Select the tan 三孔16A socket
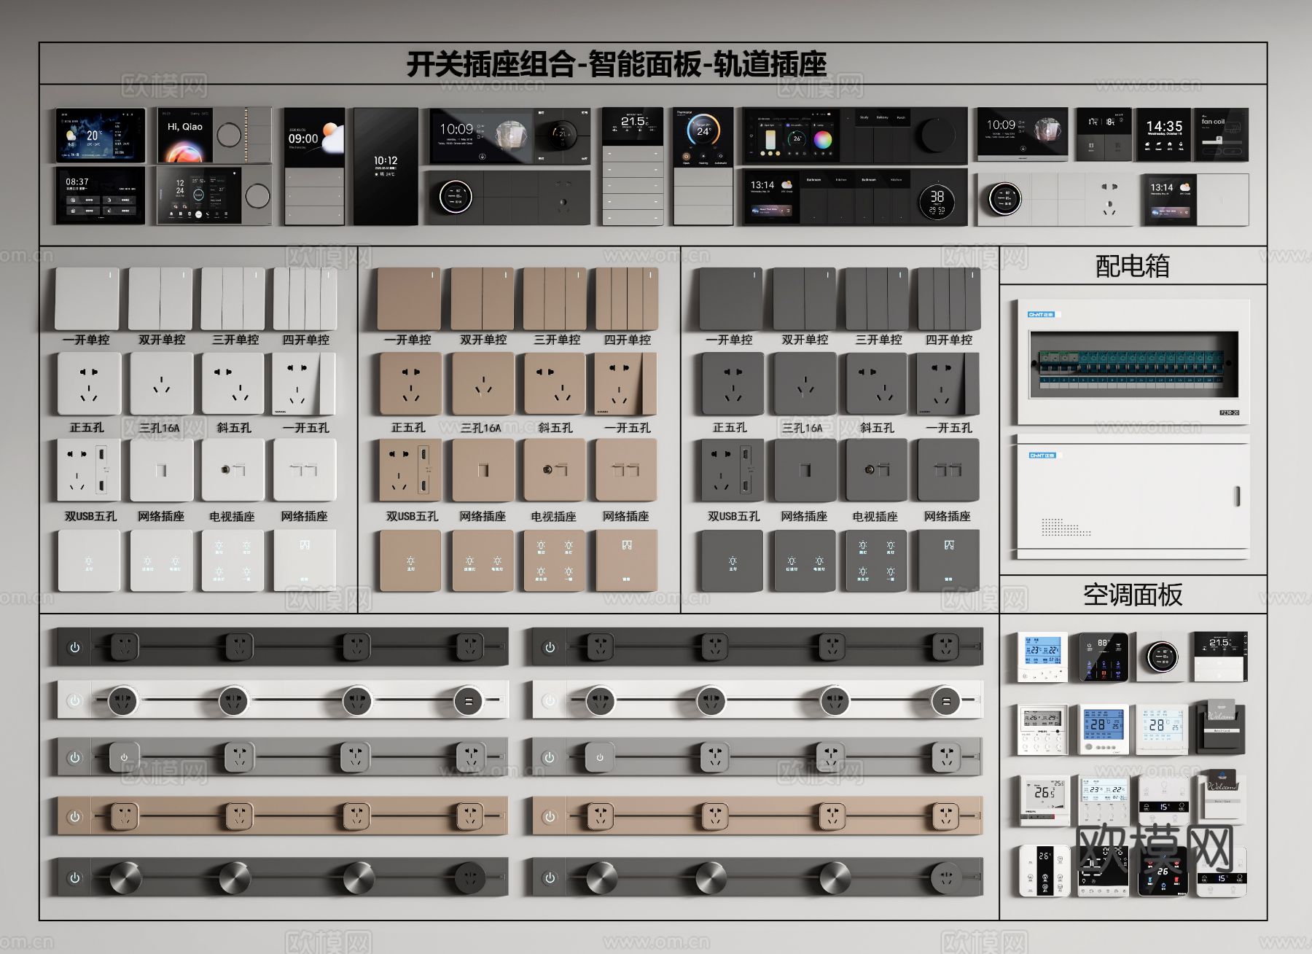1312x954 pixels. (483, 384)
